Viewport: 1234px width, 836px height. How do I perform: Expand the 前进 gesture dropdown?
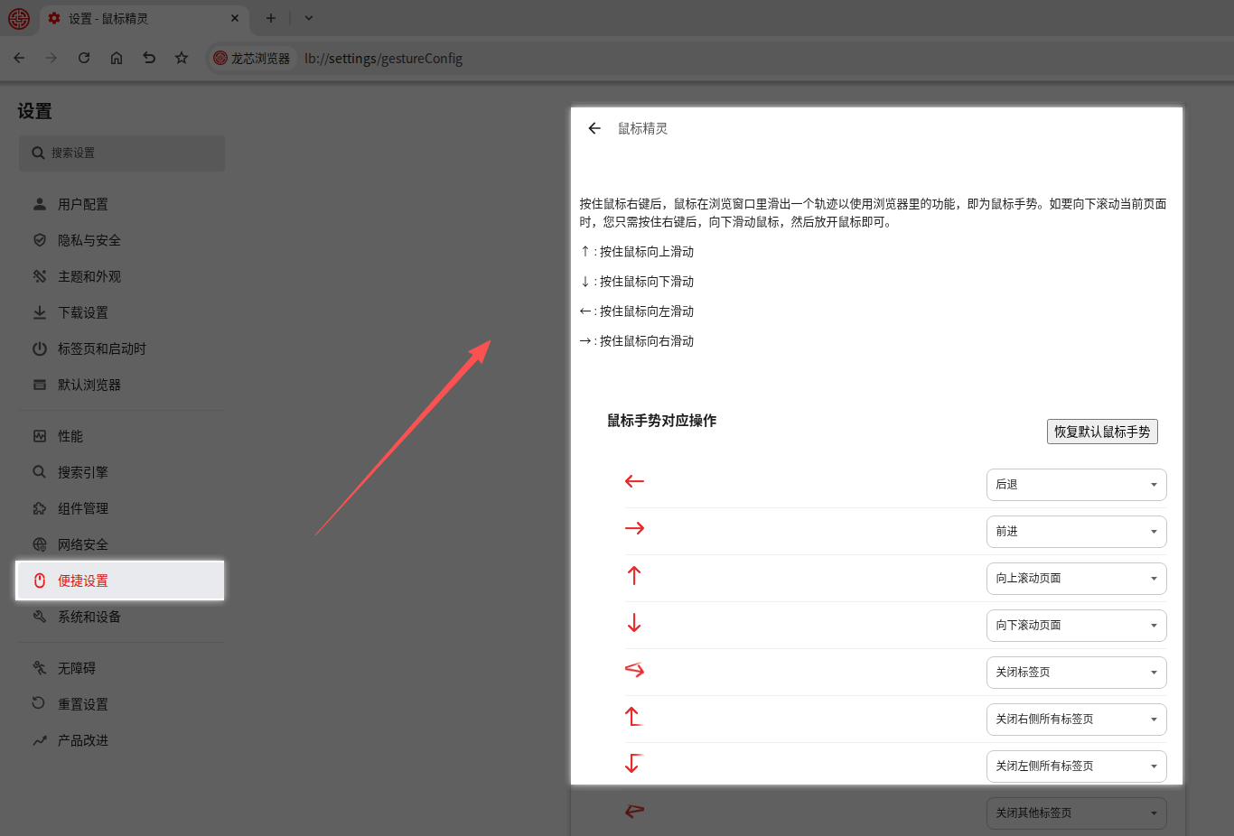[1075, 532]
